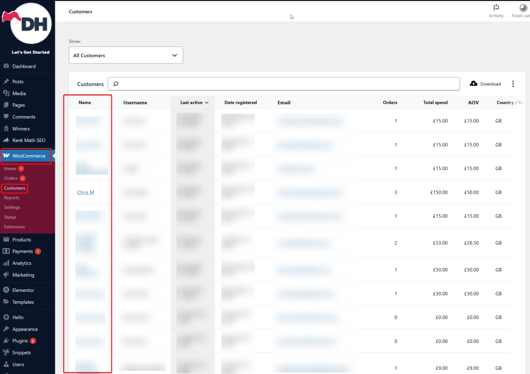Viewport: 530px width, 374px height.
Task: Click the Activity flag icon
Action: pos(496,8)
